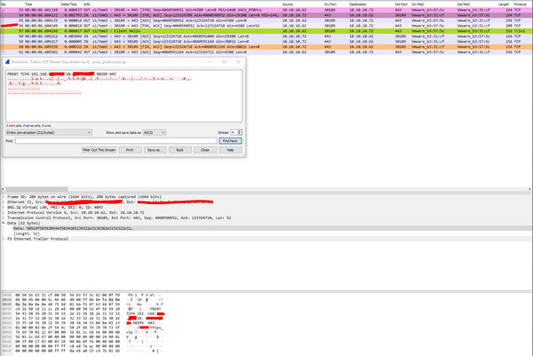This screenshot has height=356, width=533.
Task: Expand the F5 Ethernet Trailer Protocol node
Action: 4,239
